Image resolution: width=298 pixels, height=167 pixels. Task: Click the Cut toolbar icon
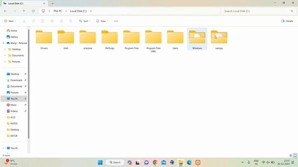(x=24, y=21)
